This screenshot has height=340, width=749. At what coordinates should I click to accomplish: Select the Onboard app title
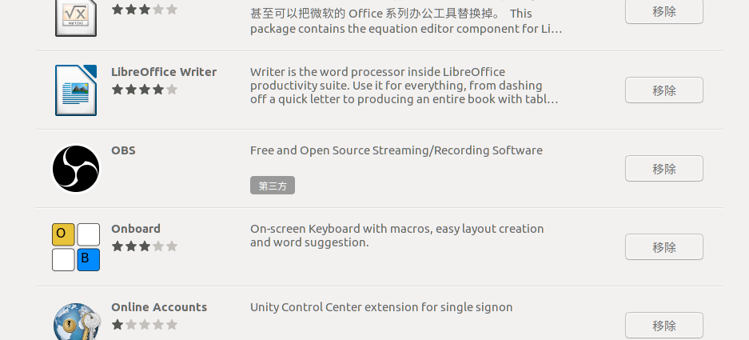(136, 229)
